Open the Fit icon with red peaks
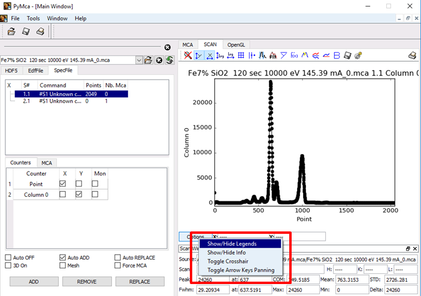This screenshot has height=296, width=421. (273, 56)
